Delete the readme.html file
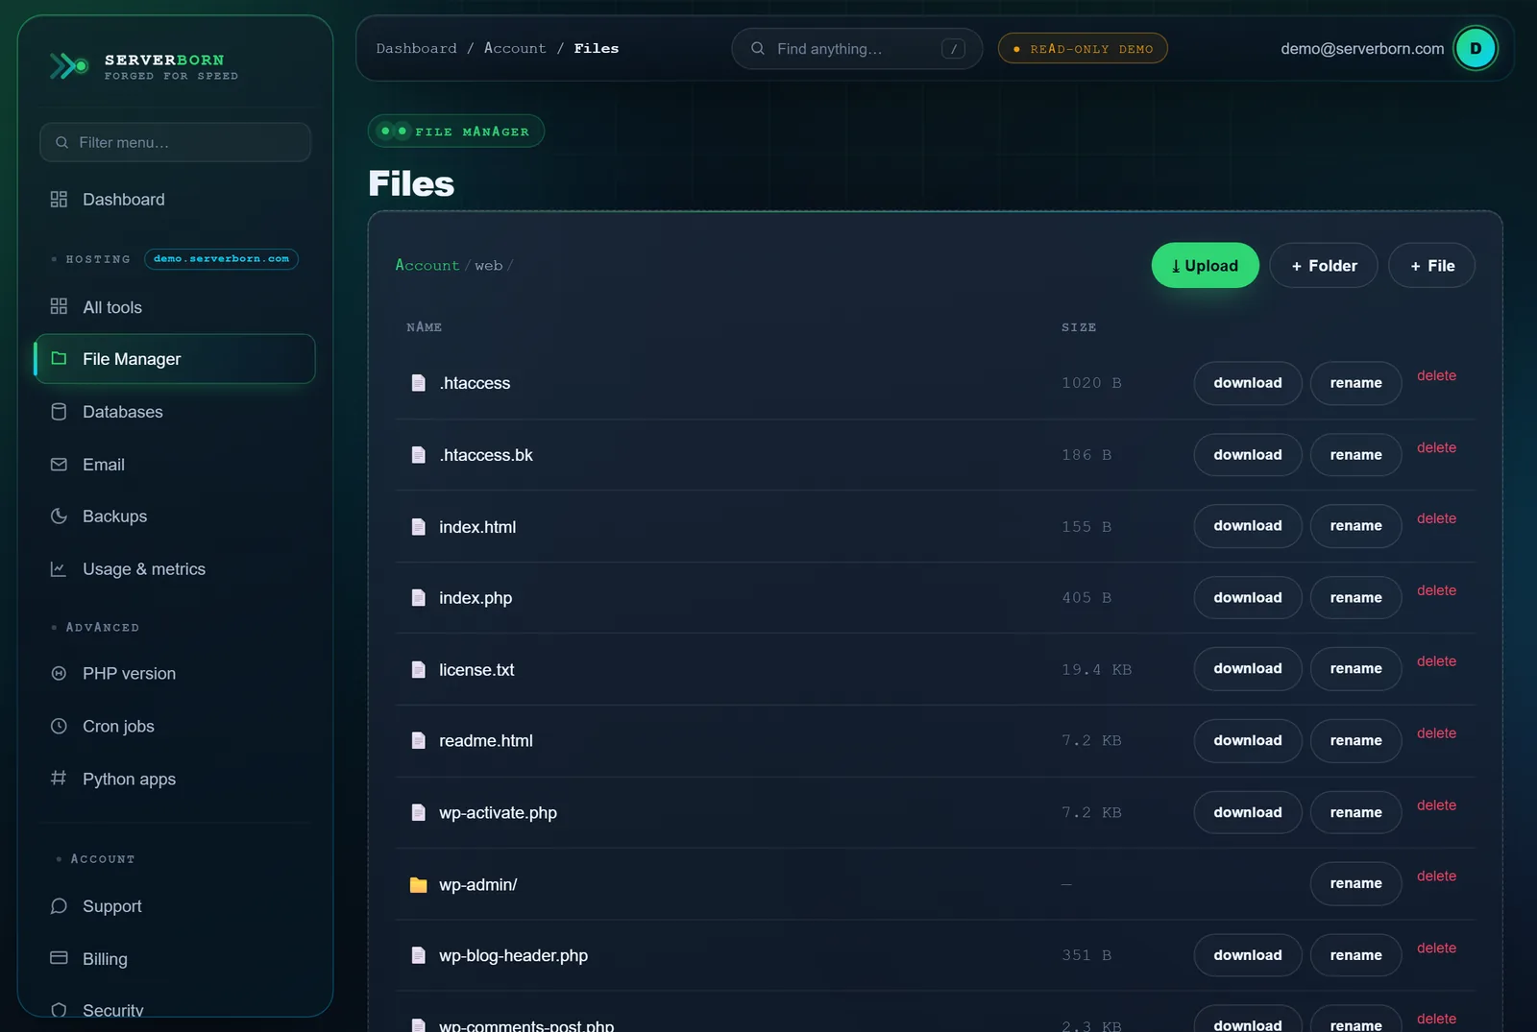The height and width of the screenshot is (1032, 1537). [1436, 733]
